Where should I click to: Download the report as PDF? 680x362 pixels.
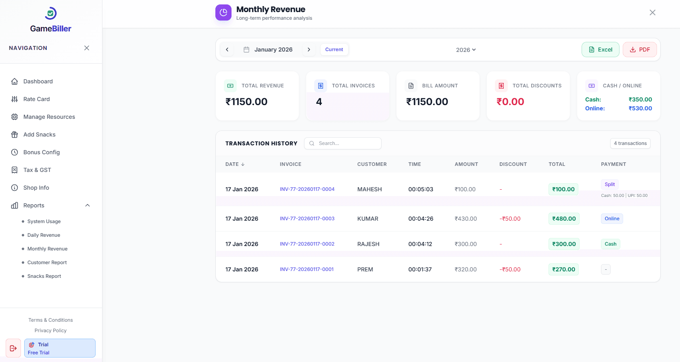pyautogui.click(x=640, y=50)
